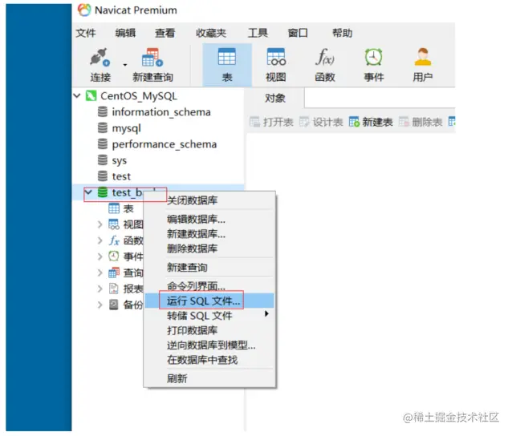The height and width of the screenshot is (436, 512).
Task: Click the 新建表 button
Action: point(371,123)
